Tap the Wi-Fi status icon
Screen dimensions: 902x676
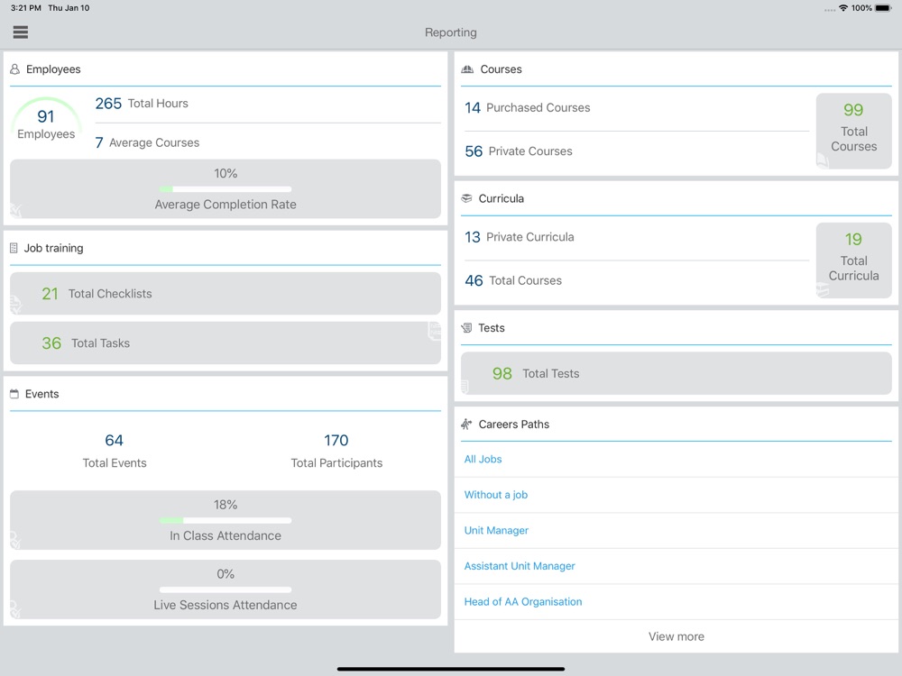[843, 8]
